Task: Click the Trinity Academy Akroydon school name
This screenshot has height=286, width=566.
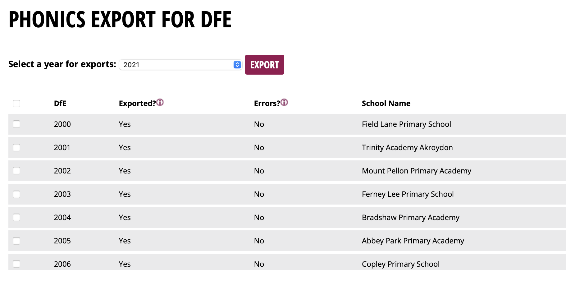Action: tap(407, 147)
